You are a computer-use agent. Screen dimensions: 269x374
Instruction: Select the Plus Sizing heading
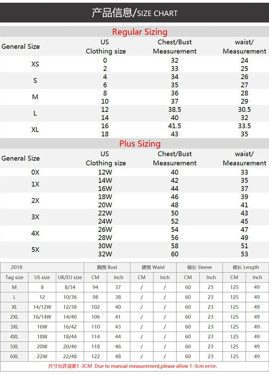pyautogui.click(x=140, y=144)
